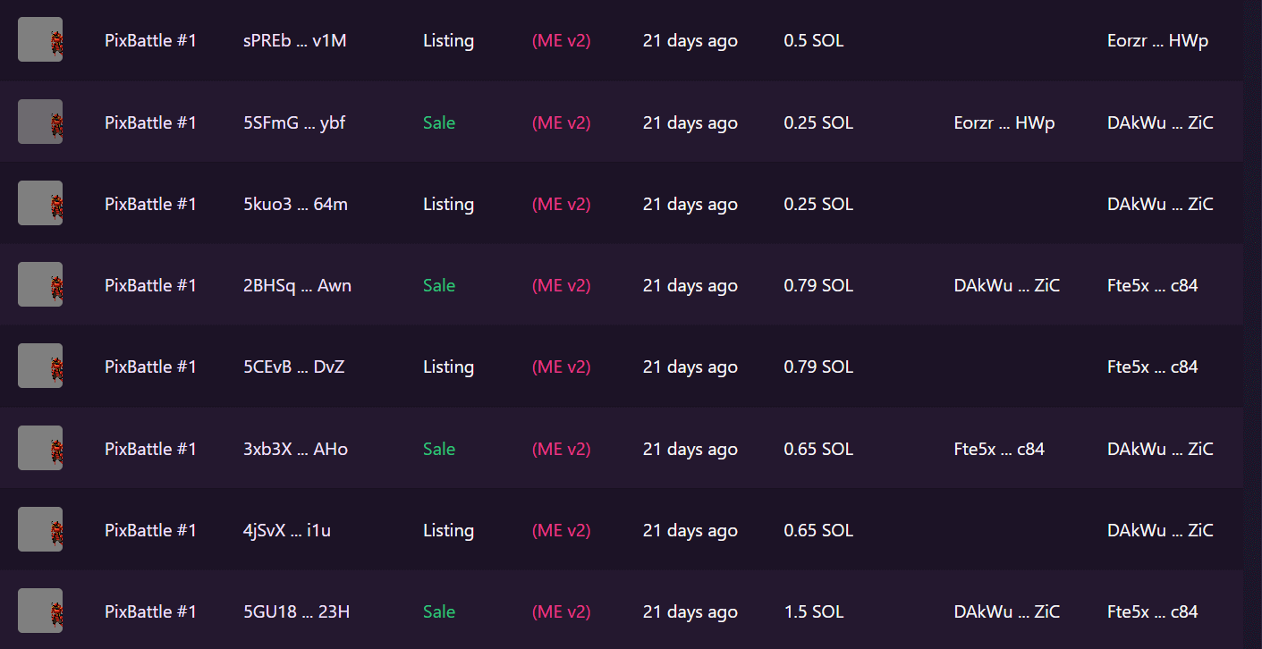Open transaction 5GU18 ... 23H

click(296, 612)
